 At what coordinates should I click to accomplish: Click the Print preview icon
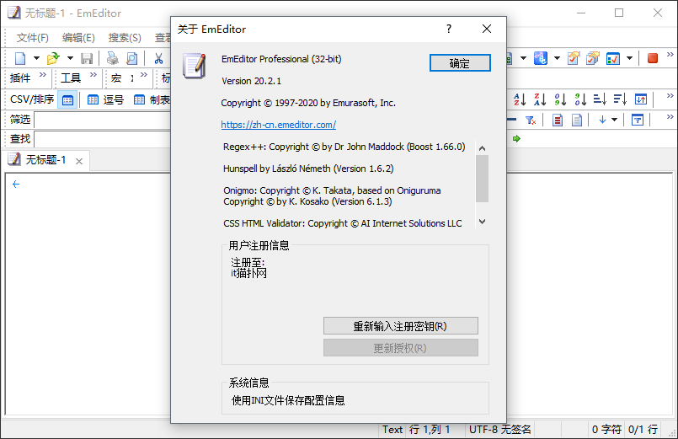[x=132, y=58]
